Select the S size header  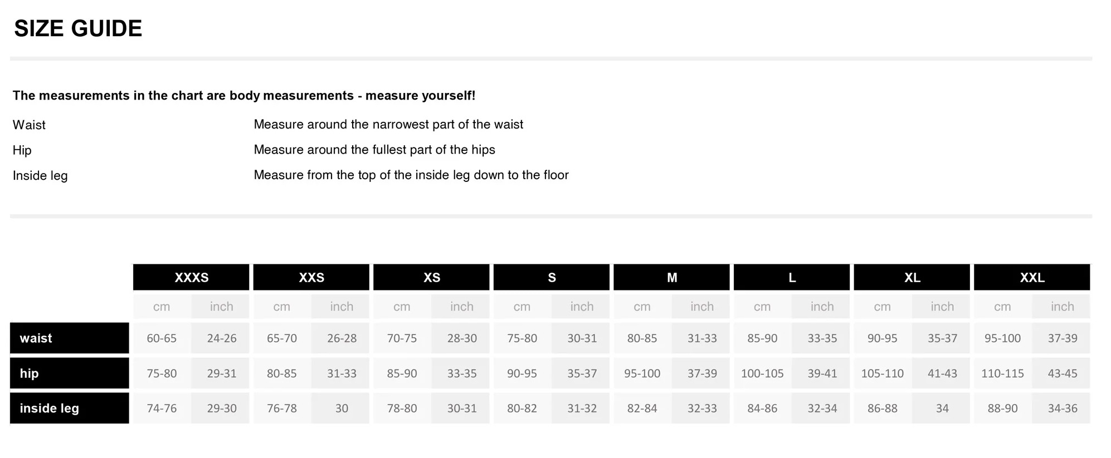[552, 277]
